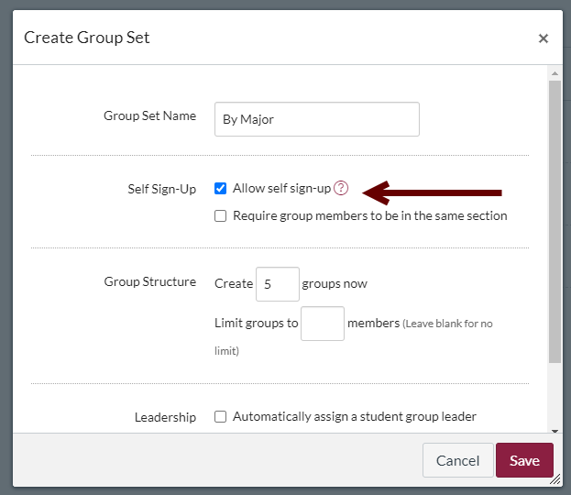Image resolution: width=571 pixels, height=495 pixels.
Task: Focus the Group Set Name field
Action: 317,119
